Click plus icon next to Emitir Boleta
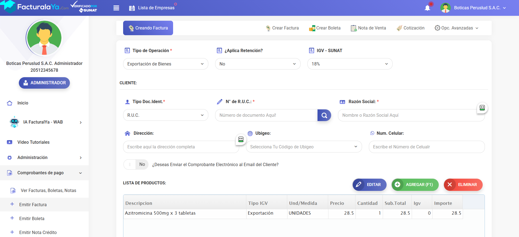This screenshot has height=237, width=519. pos(12,218)
